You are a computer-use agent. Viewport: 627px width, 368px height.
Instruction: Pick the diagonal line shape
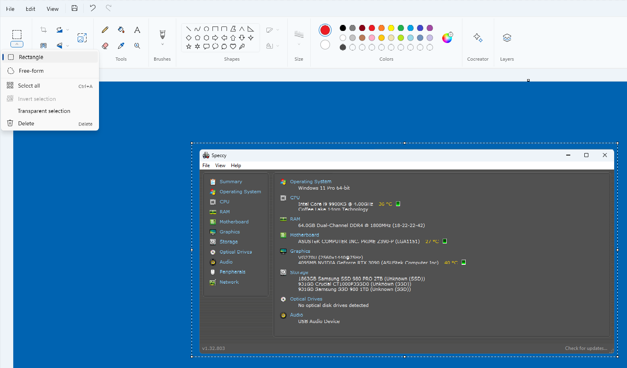(189, 29)
